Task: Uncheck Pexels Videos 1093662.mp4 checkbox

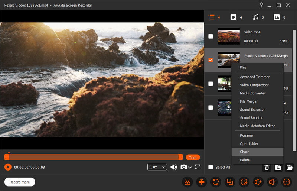Action: [210, 60]
